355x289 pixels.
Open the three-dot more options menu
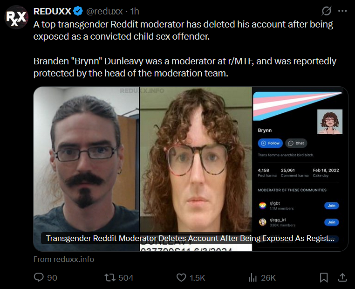coord(342,11)
